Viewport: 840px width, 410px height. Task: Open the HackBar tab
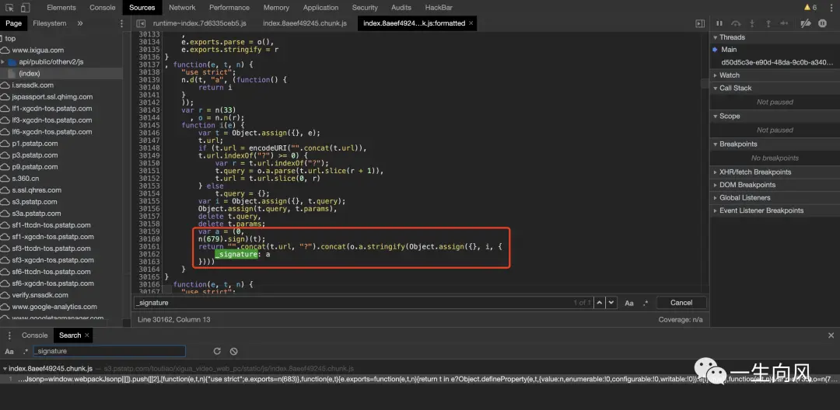(x=439, y=8)
